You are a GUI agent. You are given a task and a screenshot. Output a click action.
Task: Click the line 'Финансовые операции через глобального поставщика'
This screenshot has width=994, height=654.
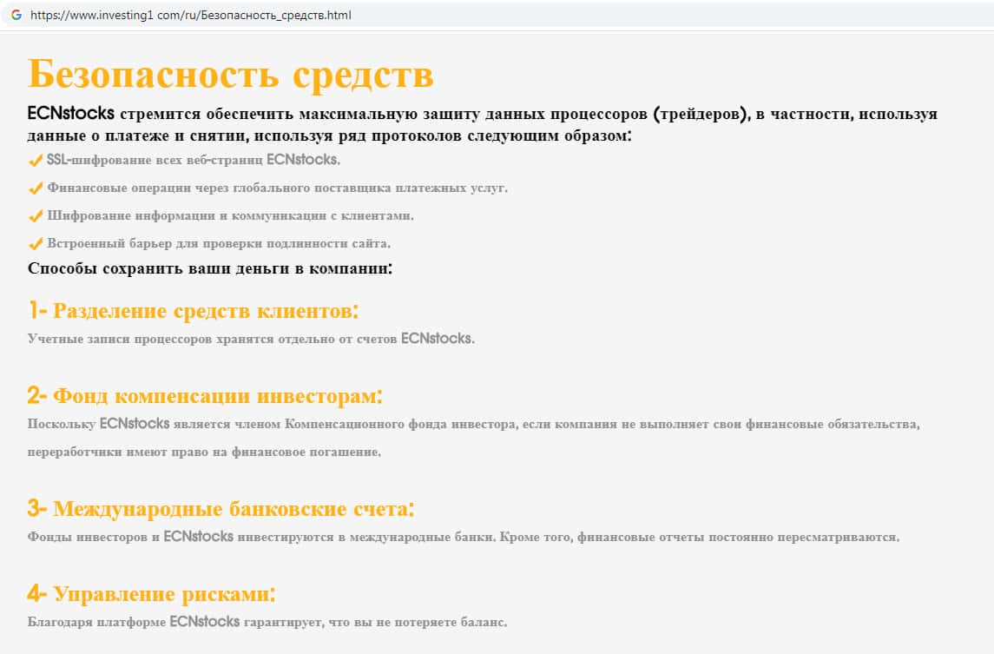pyautogui.click(x=277, y=188)
